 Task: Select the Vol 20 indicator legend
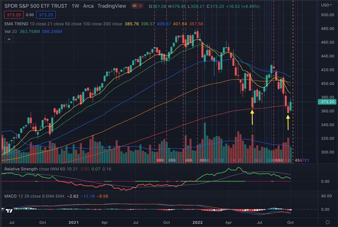(11, 32)
